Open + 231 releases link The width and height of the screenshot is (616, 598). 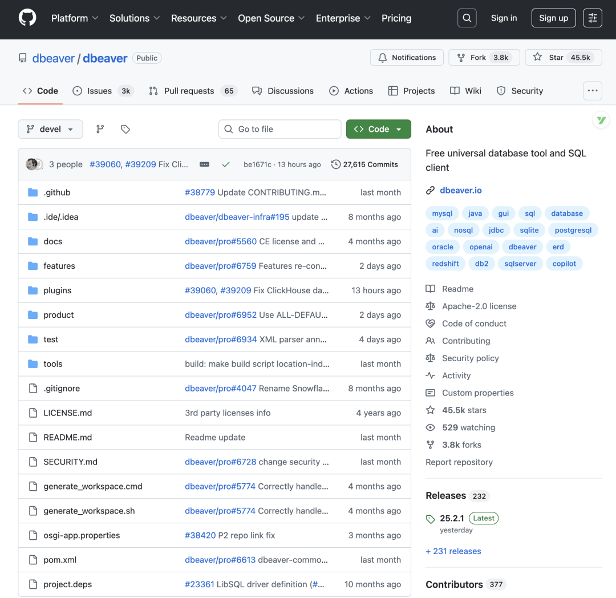tap(453, 551)
